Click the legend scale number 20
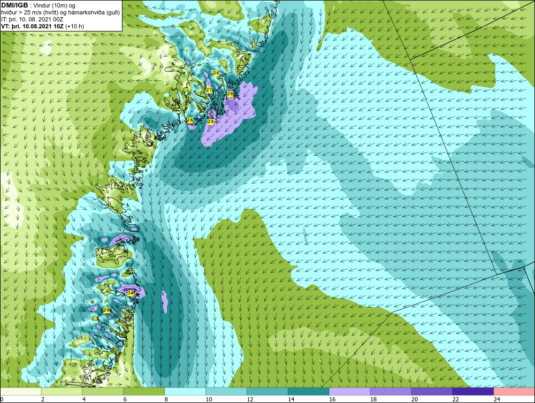 [x=415, y=399]
